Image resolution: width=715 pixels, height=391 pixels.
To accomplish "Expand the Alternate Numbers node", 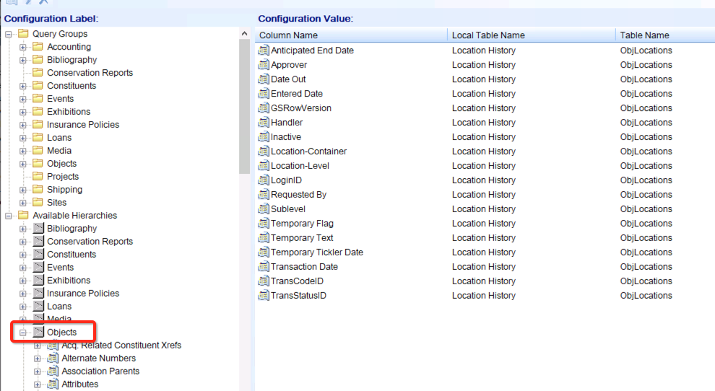I will click(x=38, y=359).
